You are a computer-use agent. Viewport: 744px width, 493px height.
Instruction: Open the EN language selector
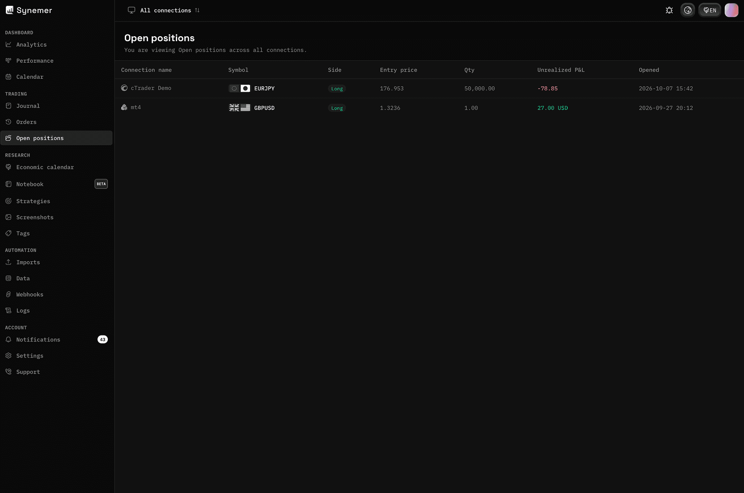(710, 10)
